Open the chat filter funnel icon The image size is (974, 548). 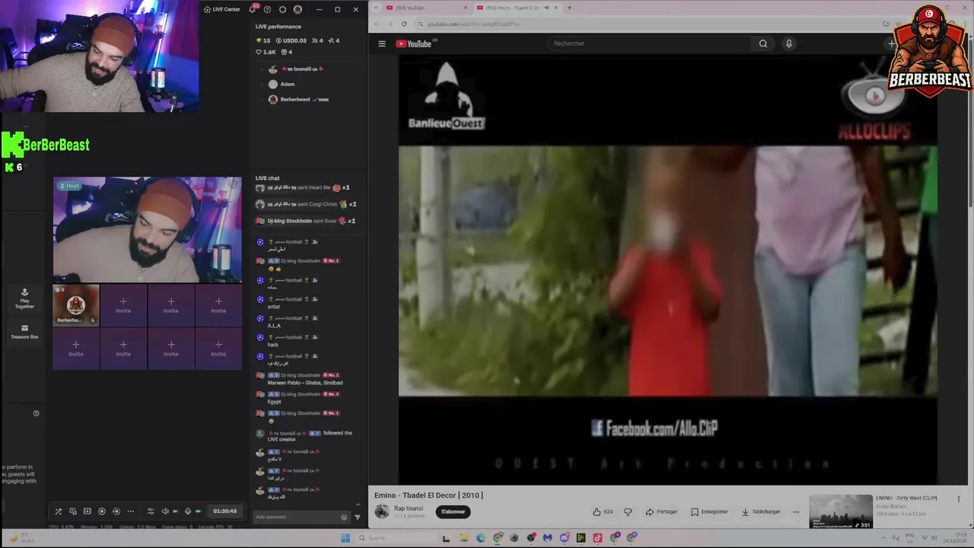click(358, 518)
